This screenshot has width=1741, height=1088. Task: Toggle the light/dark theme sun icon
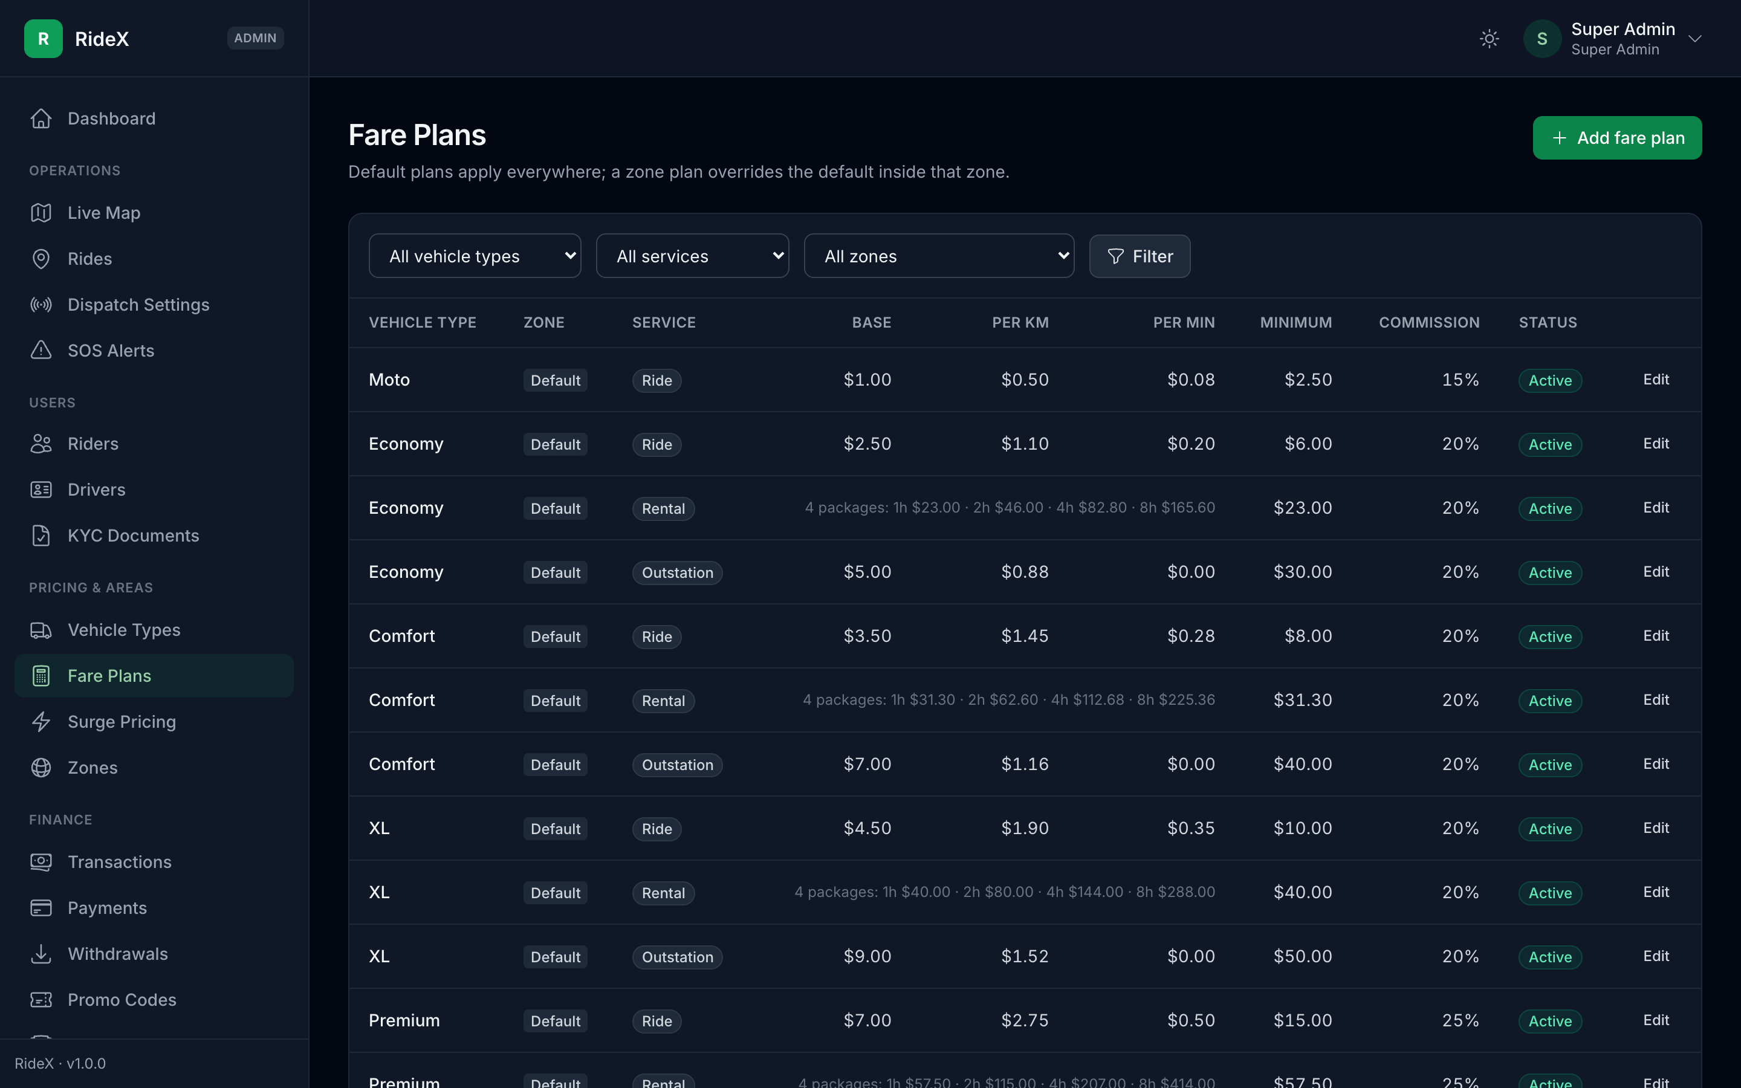(1489, 38)
